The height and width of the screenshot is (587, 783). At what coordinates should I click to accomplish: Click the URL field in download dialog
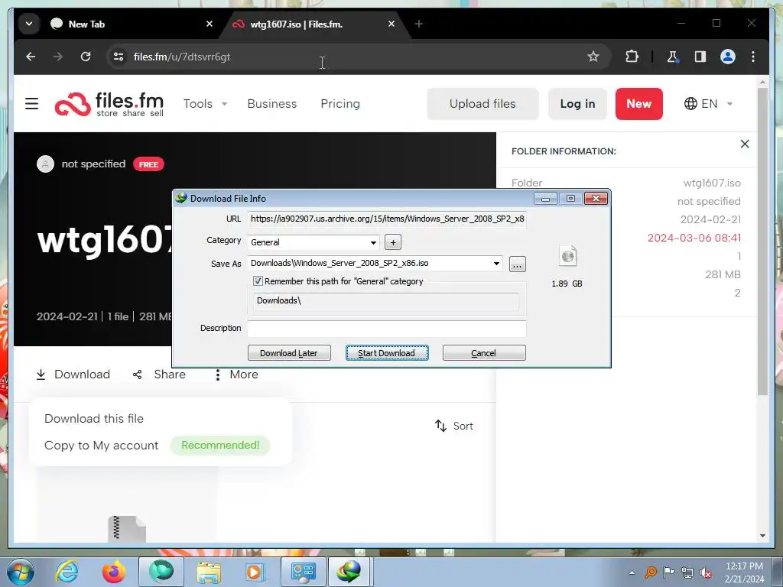386,219
